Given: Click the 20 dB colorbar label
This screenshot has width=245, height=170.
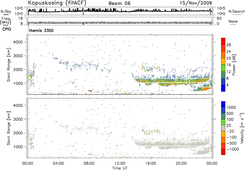Looking at the screenshot, I should (x=228, y=58).
